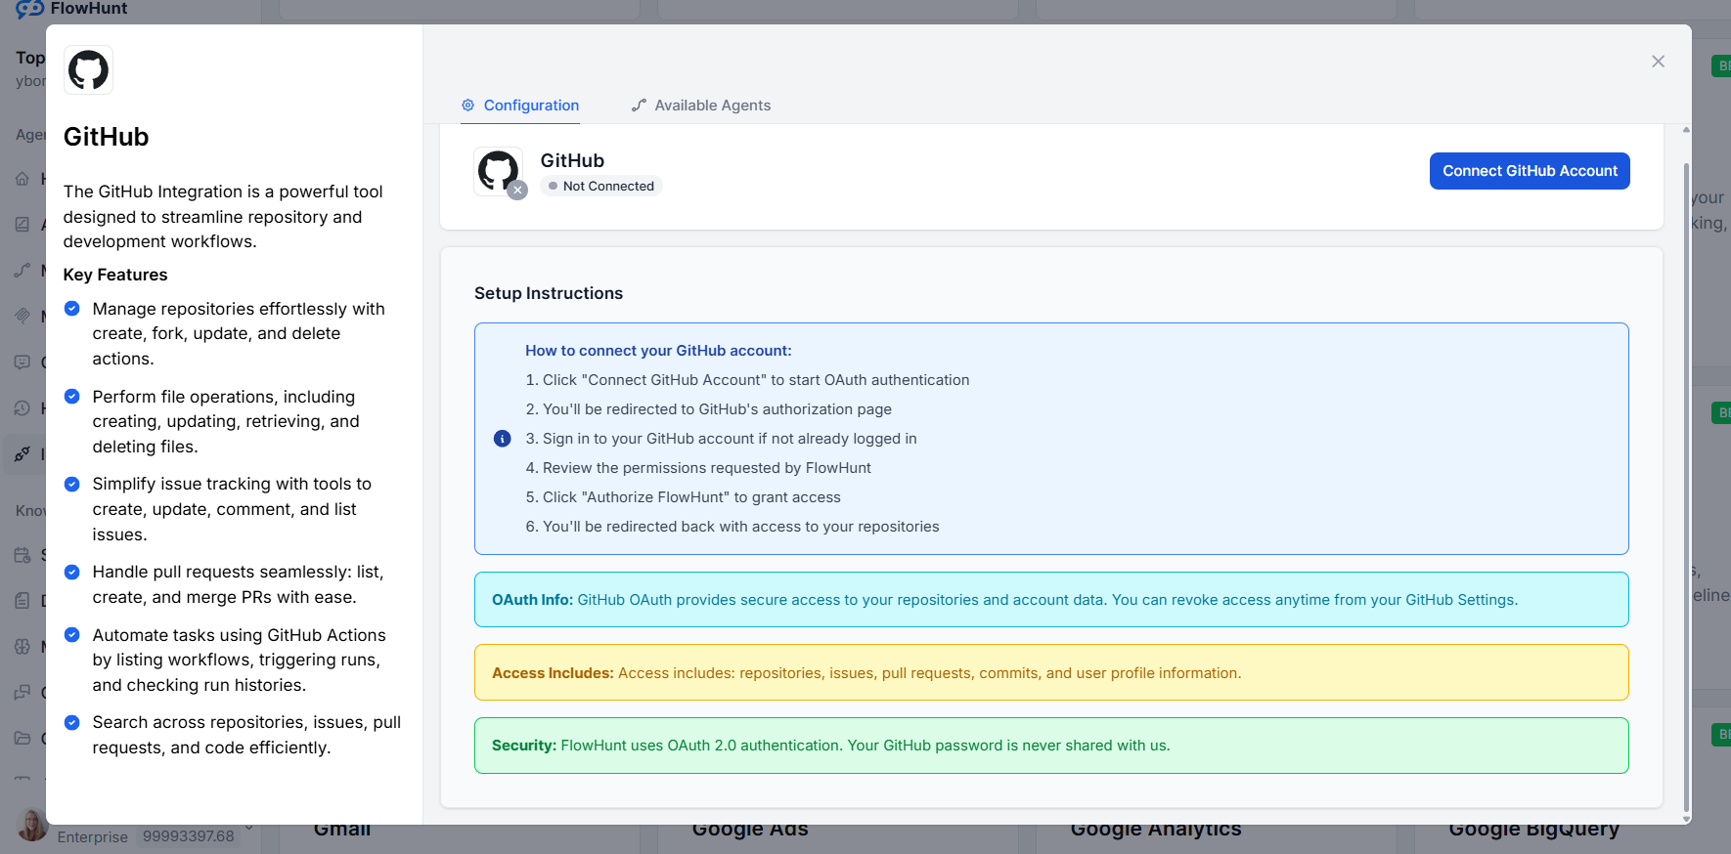Click step 6 about being redirected back
The height and width of the screenshot is (854, 1731).
[732, 527]
